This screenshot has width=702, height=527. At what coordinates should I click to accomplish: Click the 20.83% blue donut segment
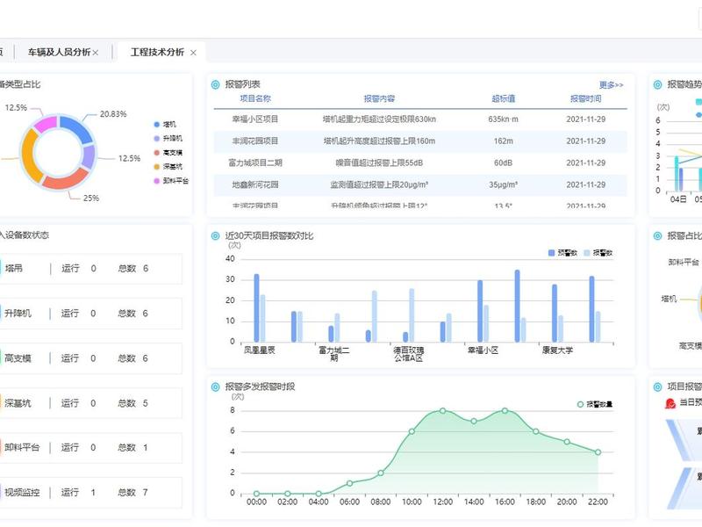point(75,127)
